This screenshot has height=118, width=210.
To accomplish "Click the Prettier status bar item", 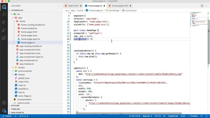I will [x=193, y=116].
